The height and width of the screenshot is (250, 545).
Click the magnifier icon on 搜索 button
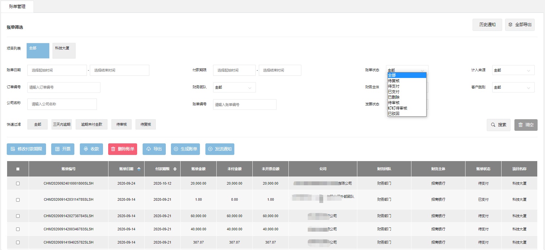(493, 125)
